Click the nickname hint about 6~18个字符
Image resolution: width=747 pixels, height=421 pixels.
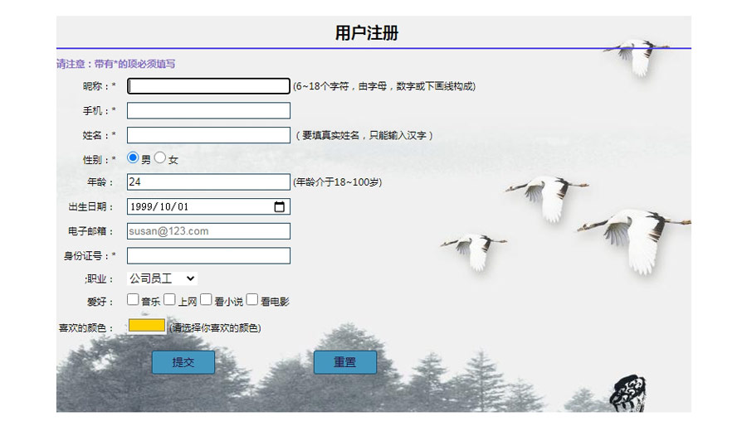click(384, 86)
